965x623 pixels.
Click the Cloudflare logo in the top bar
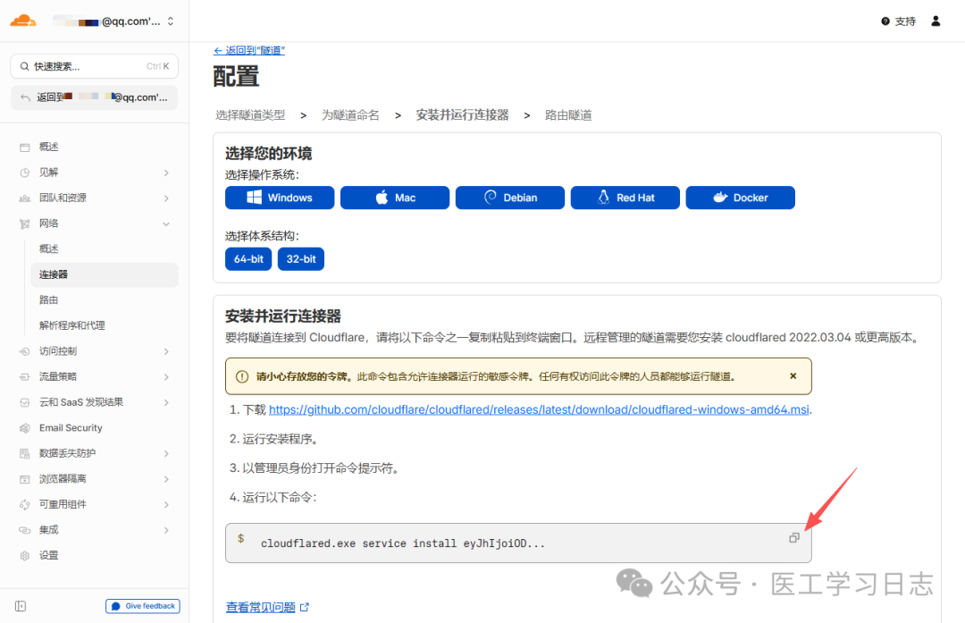pos(22,20)
